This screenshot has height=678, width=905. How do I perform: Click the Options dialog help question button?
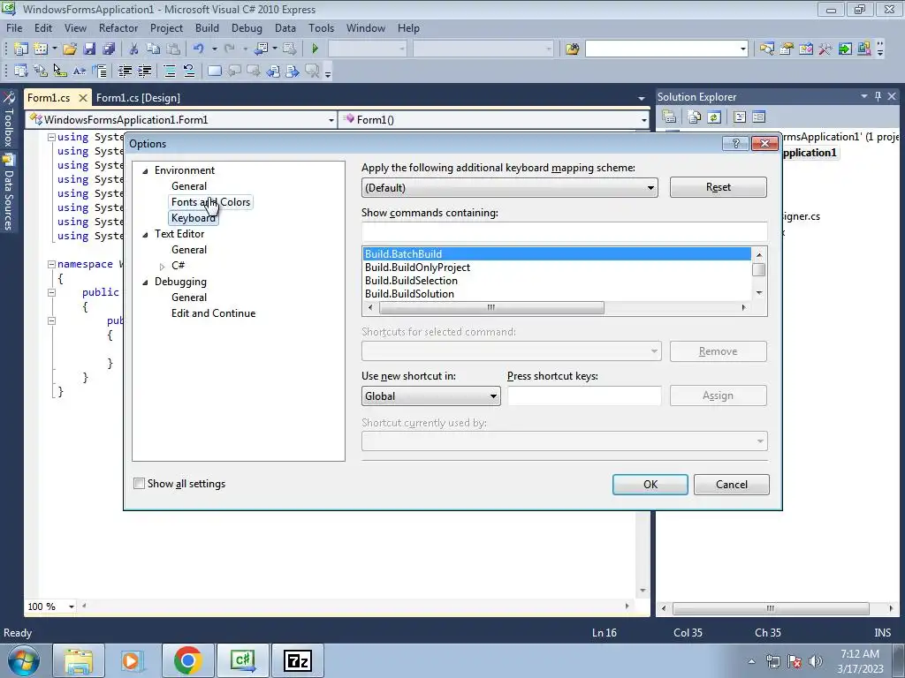tap(735, 144)
